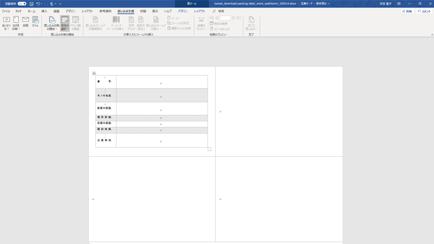
Task: Click the Search (検索) box in ribbon
Action: (220, 11)
